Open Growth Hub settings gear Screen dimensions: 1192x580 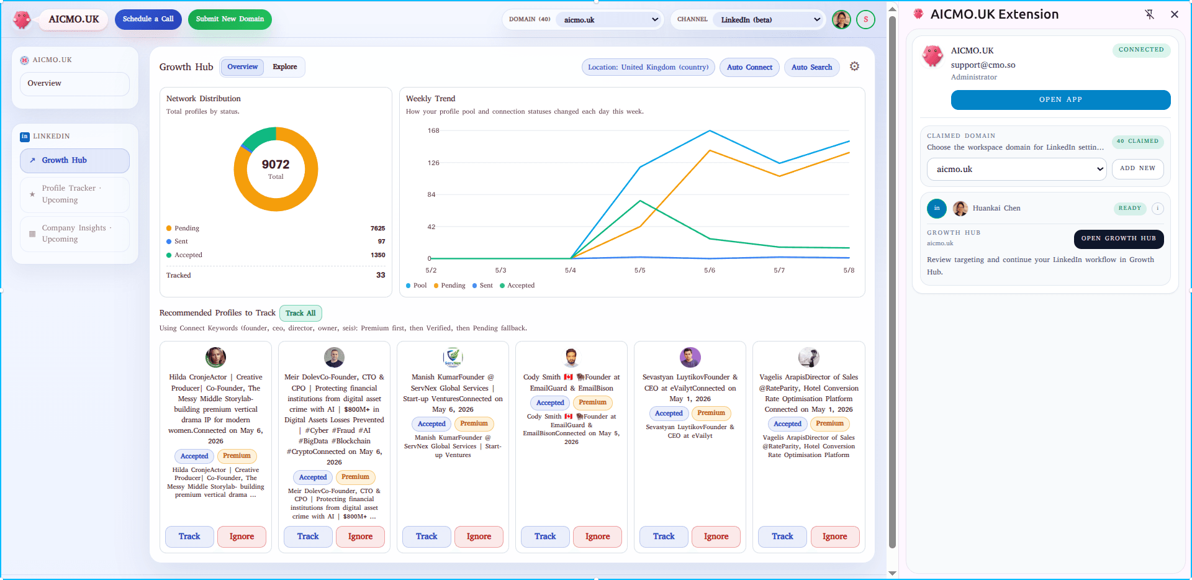pos(854,66)
